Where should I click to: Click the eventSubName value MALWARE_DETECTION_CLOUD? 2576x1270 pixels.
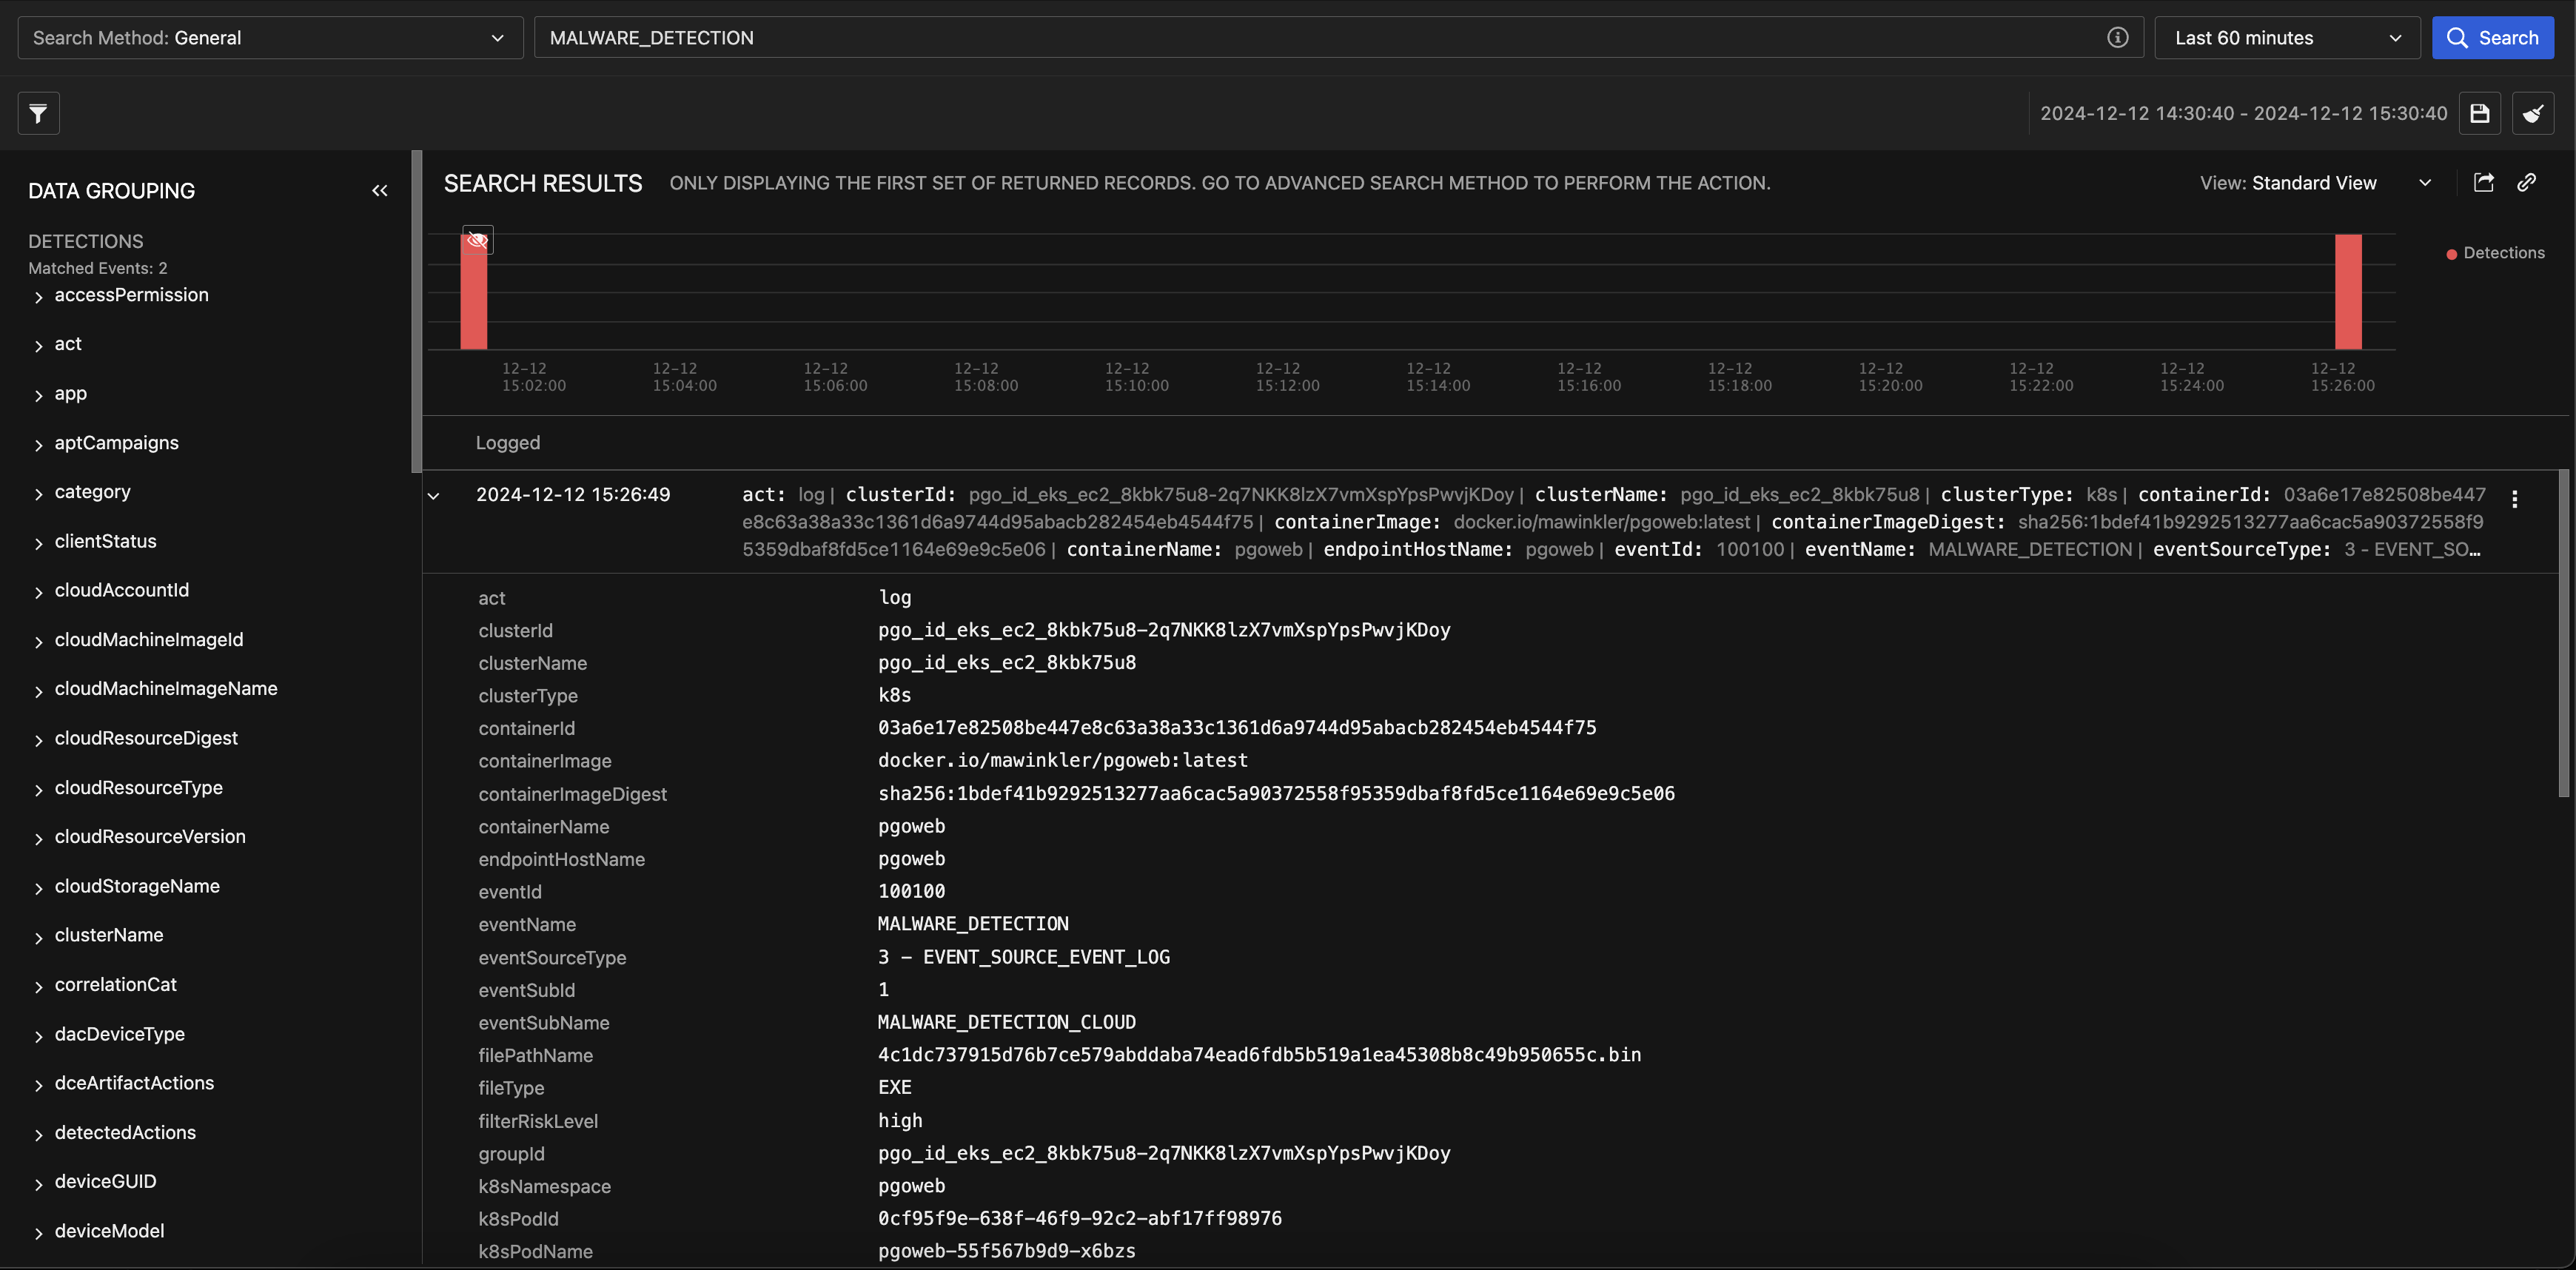click(x=1006, y=1022)
